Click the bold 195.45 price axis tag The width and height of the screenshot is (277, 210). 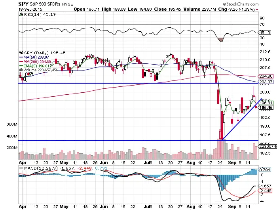pos(266,107)
